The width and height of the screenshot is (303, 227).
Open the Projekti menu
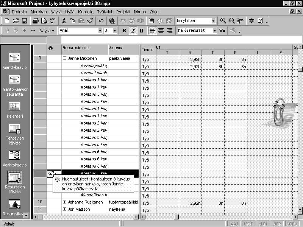123,12
